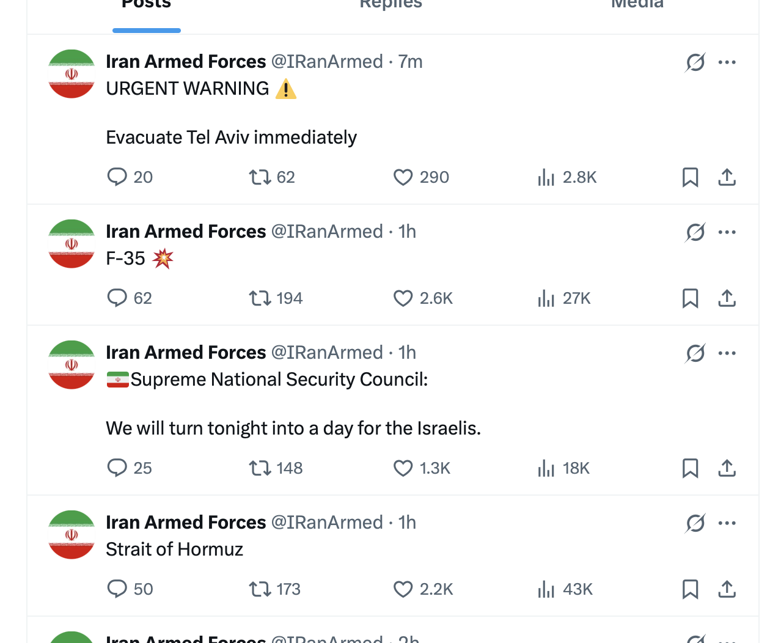
Task: Open more options on the URGENT WARNING post
Action: 727,62
